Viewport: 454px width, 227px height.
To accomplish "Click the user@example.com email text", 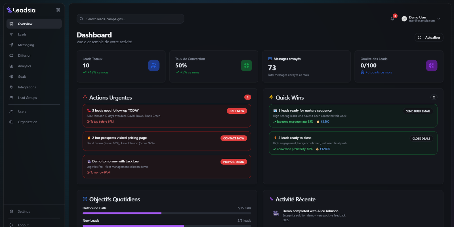I will tap(422, 21).
